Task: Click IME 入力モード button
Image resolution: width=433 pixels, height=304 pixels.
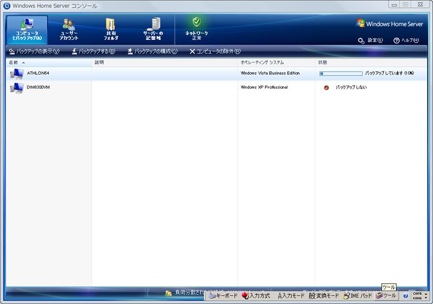Action: click(291, 296)
